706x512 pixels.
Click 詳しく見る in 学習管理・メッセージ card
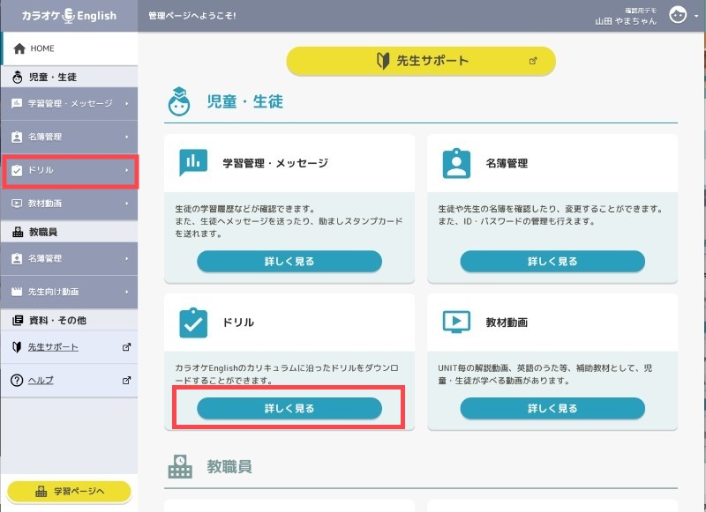pos(289,261)
